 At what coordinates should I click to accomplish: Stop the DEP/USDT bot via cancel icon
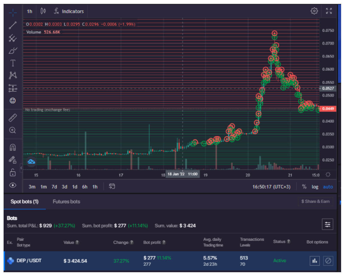pos(328,261)
